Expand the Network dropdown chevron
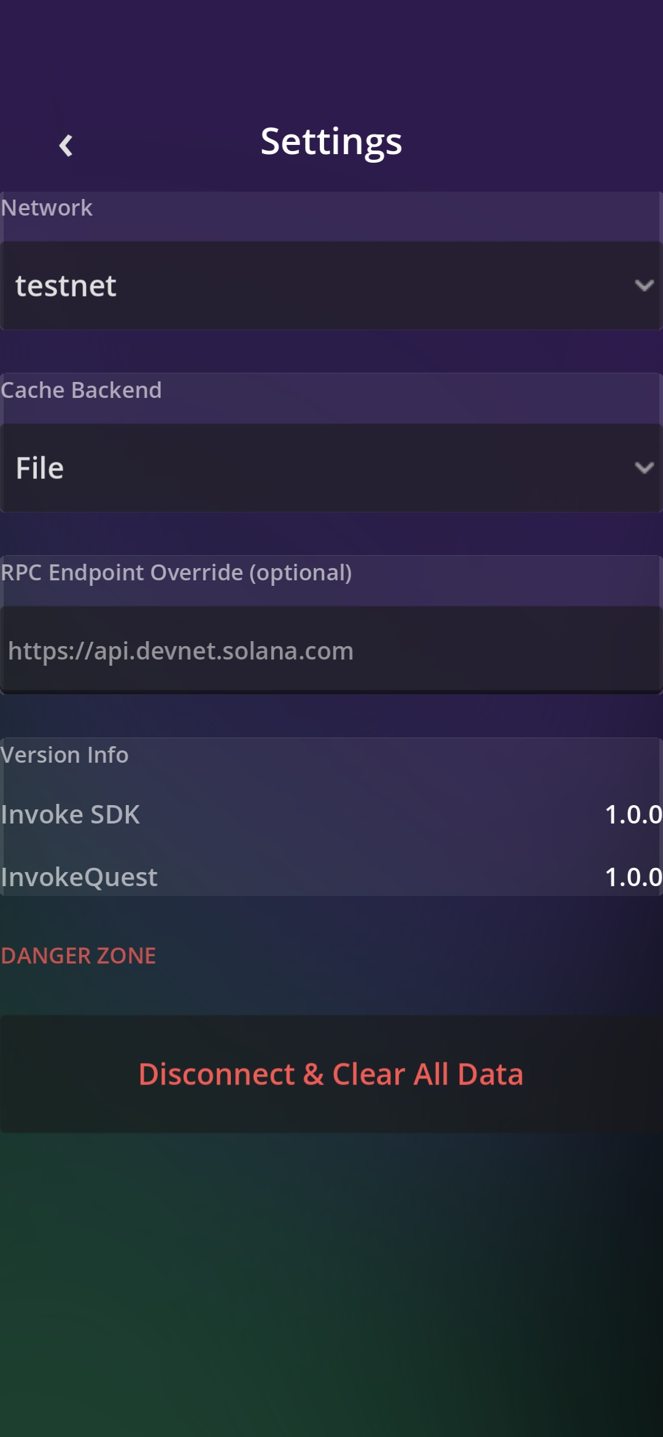663x1437 pixels. coord(643,286)
